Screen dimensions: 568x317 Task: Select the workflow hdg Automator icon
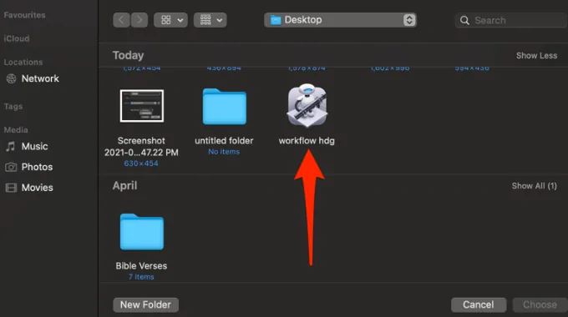(x=307, y=105)
